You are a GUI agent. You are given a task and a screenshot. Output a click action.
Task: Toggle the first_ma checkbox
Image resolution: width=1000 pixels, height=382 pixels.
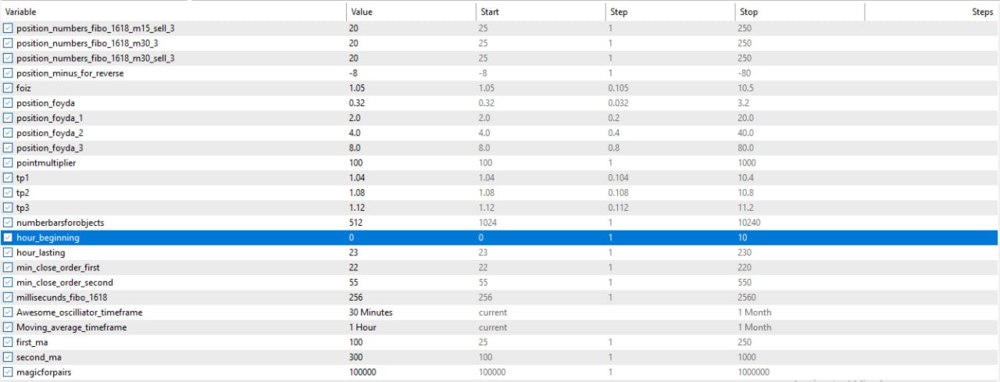click(x=8, y=342)
